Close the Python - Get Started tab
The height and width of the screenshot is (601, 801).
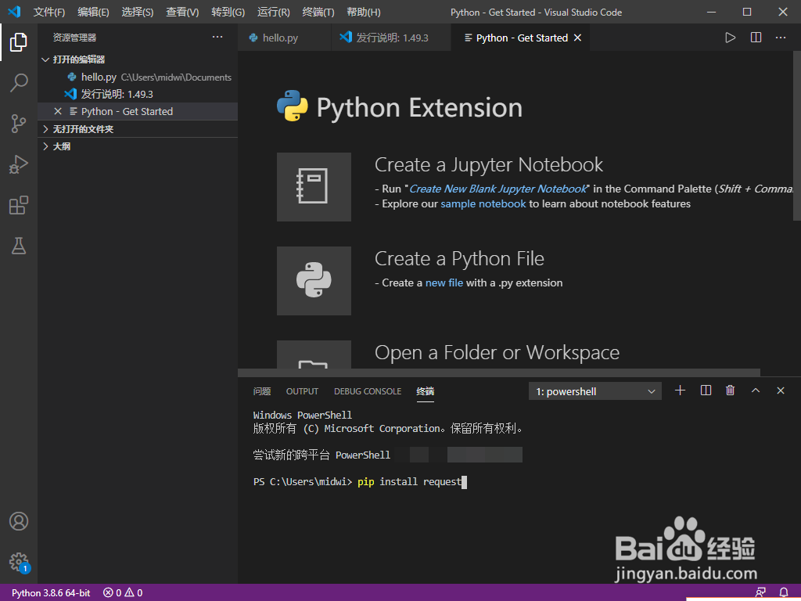pyautogui.click(x=577, y=38)
